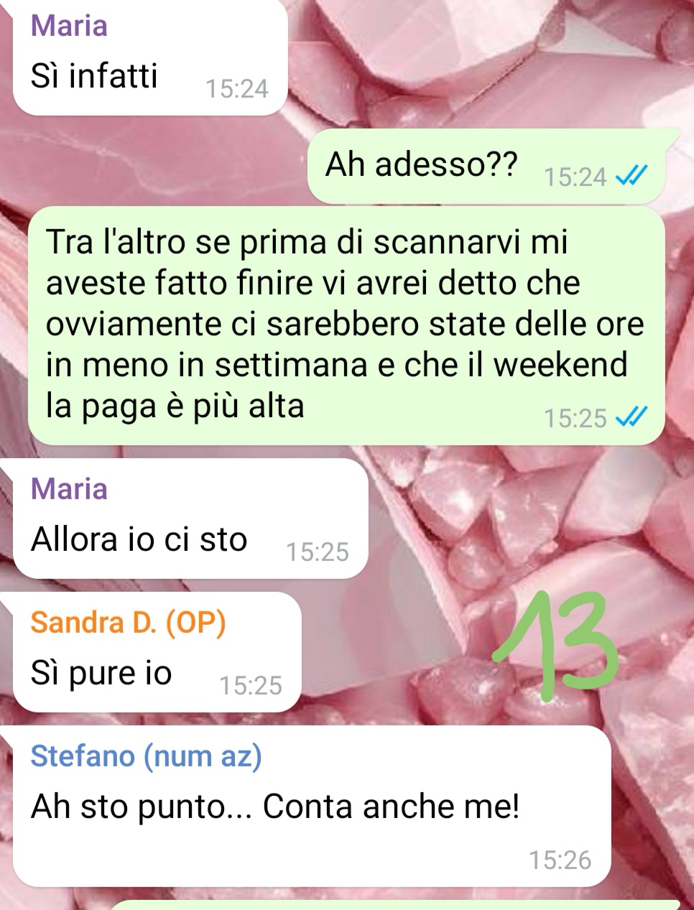The image size is (694, 910).
Task: Tap the partially visible green bubble at bottom
Action: click(x=394, y=905)
